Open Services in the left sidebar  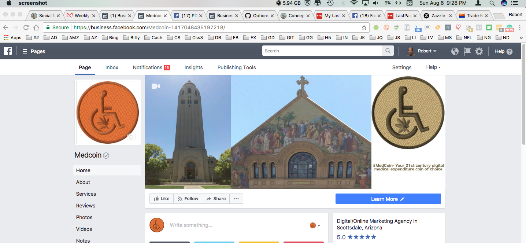[86, 194]
